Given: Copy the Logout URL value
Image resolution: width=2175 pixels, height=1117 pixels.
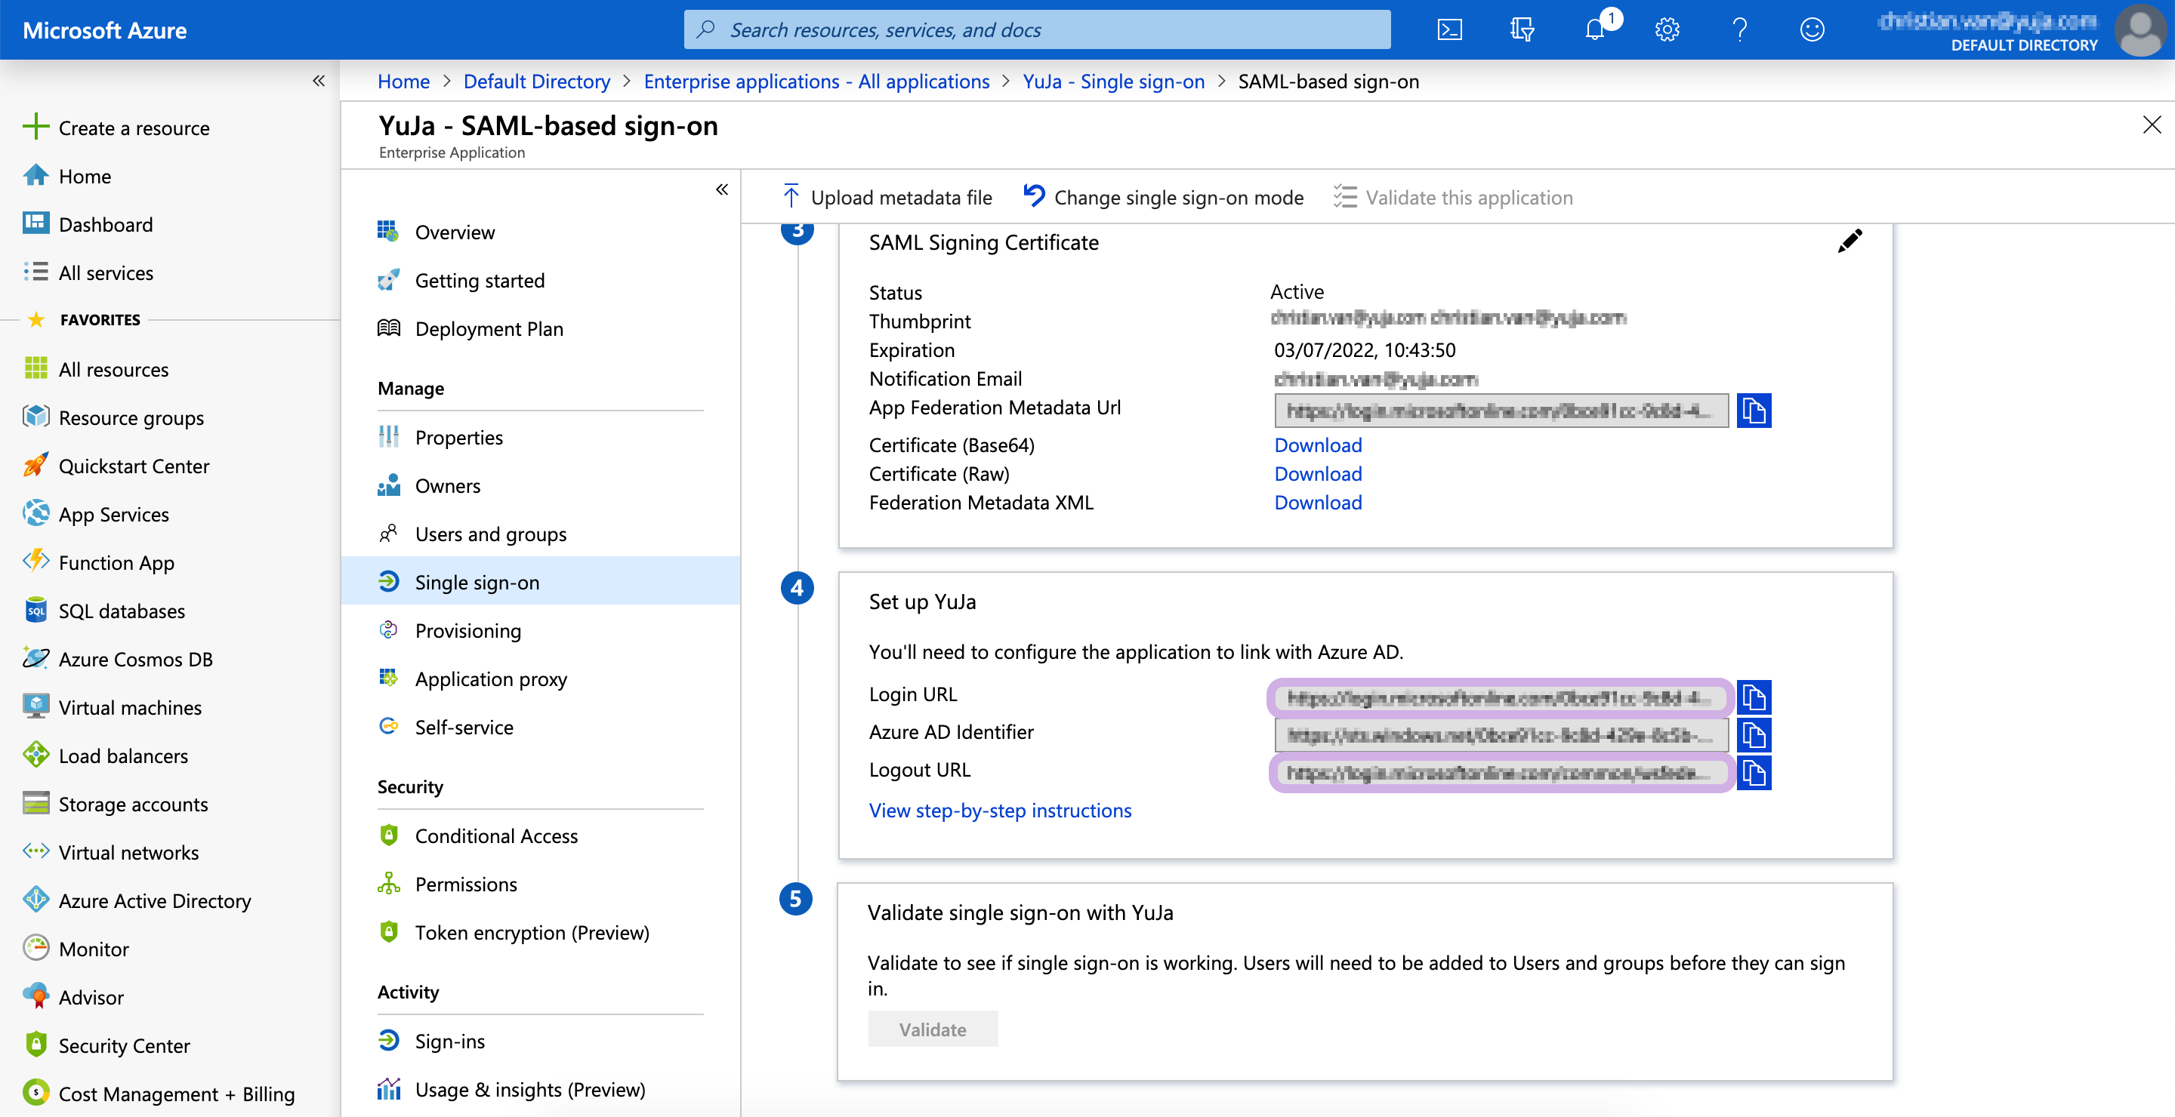Looking at the screenshot, I should point(1754,773).
